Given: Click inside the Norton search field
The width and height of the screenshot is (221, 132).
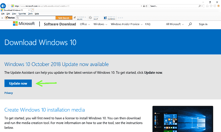Looking at the screenshot, I should point(36,18).
